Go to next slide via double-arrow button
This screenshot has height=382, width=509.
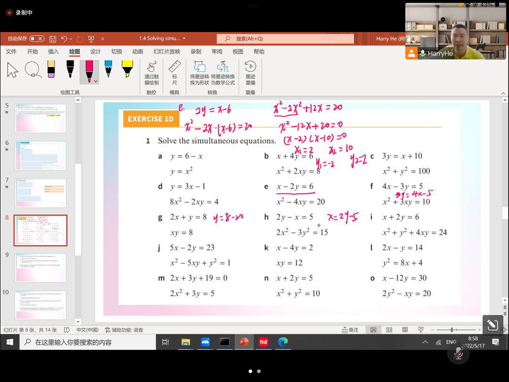[505, 314]
